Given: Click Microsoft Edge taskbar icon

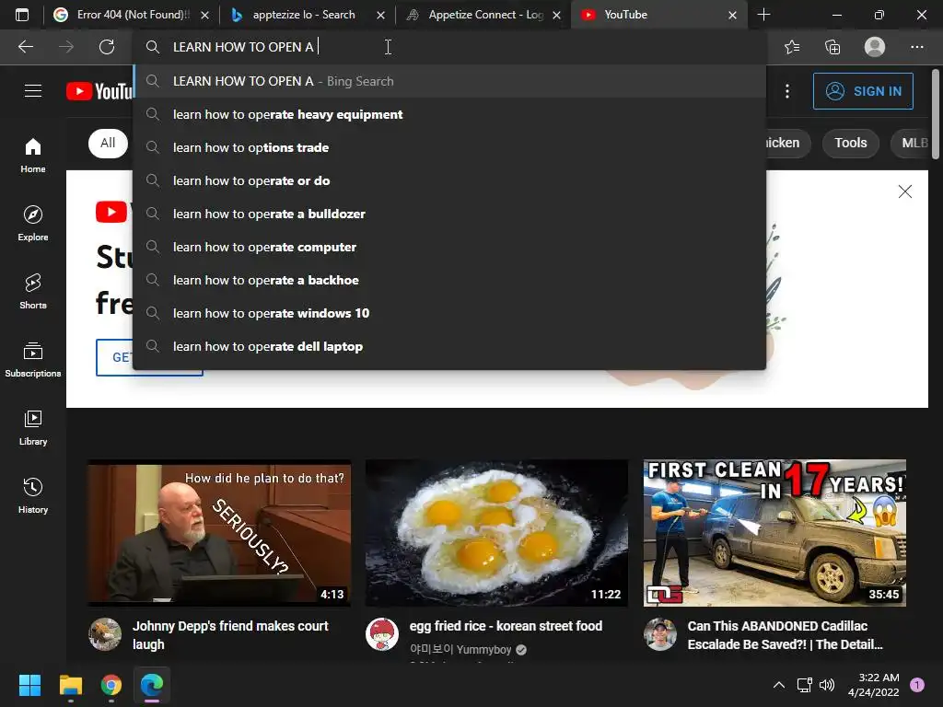Looking at the screenshot, I should tap(152, 685).
